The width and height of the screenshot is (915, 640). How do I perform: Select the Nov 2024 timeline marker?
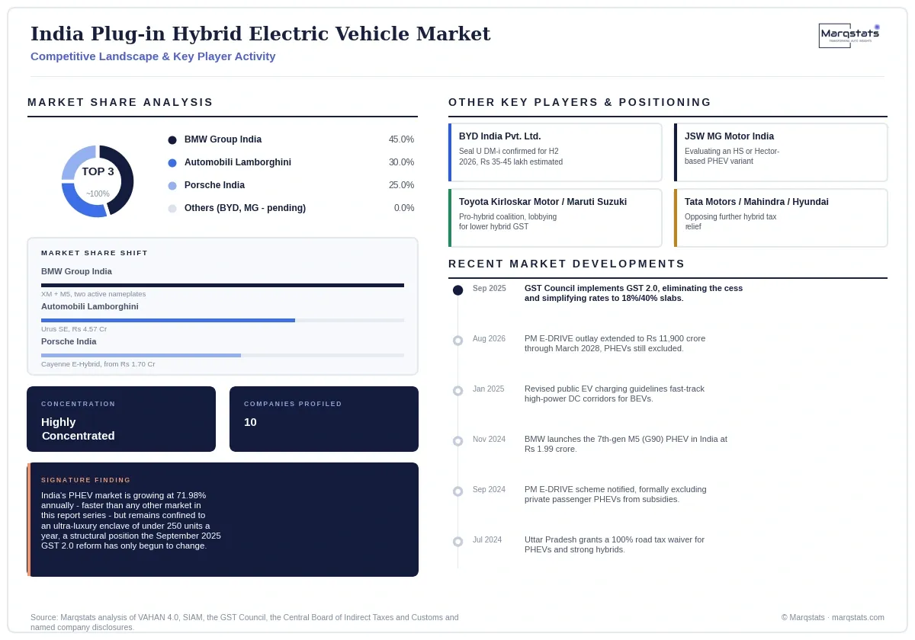pyautogui.click(x=457, y=441)
